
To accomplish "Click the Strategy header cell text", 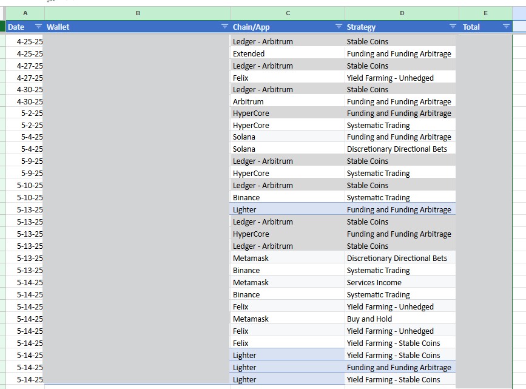I will pyautogui.click(x=361, y=27).
